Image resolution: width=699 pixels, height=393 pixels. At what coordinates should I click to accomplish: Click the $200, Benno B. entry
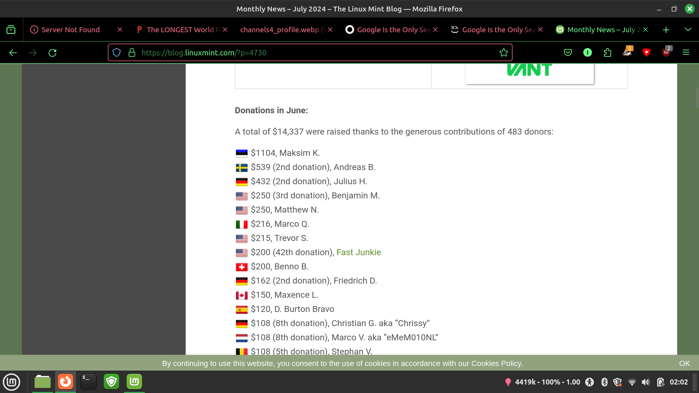pos(280,266)
